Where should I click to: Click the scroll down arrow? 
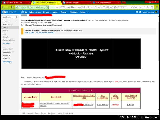click(x=159, y=109)
